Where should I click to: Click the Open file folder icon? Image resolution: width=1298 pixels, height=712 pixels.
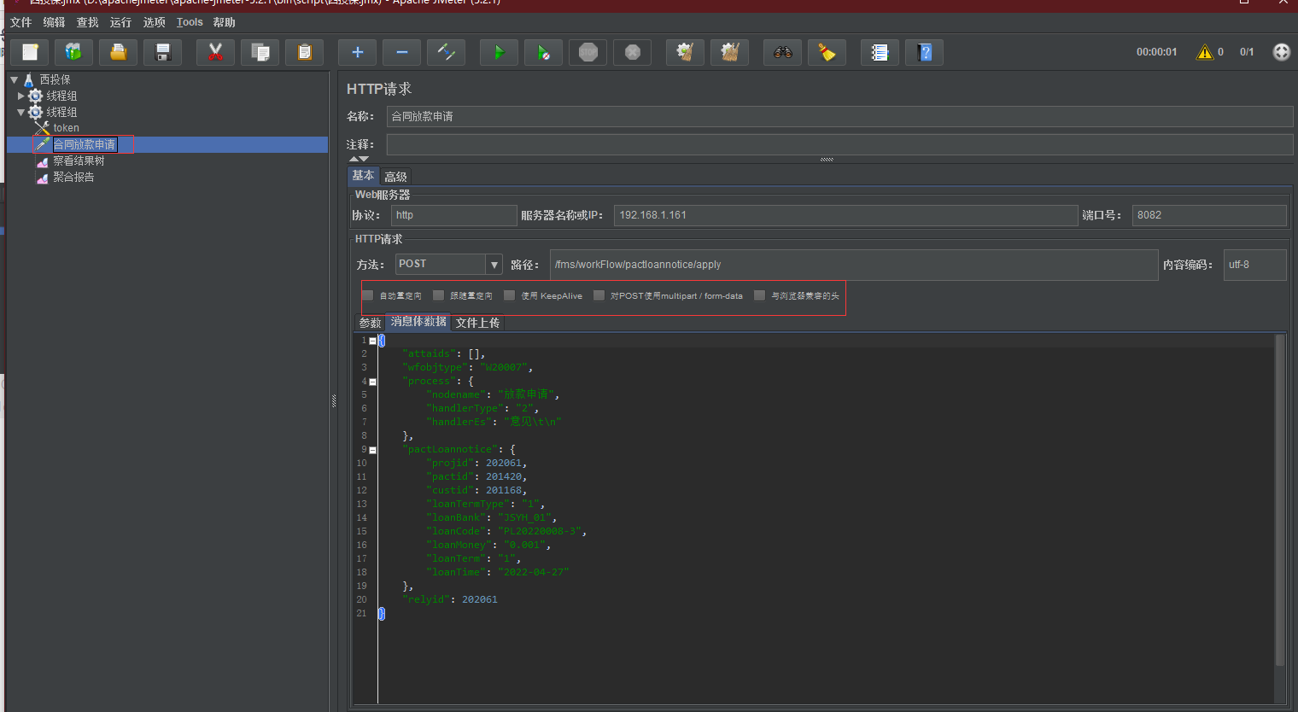point(119,52)
